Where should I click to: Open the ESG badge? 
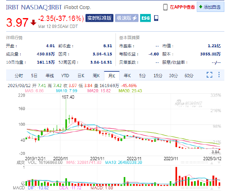[145, 18]
